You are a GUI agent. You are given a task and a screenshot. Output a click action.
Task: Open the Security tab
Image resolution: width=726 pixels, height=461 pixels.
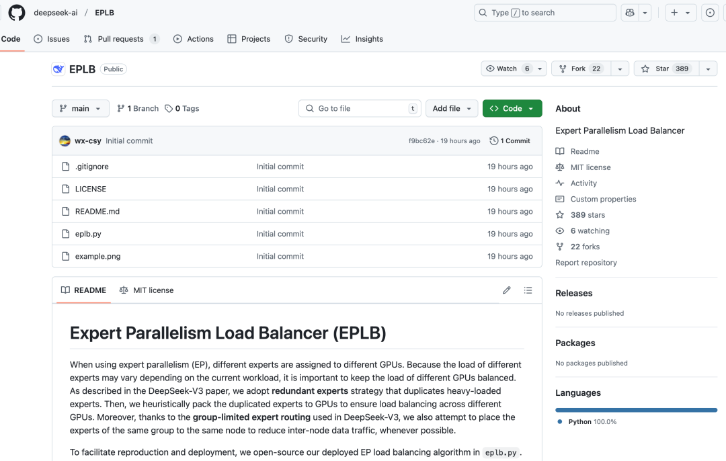pos(306,39)
